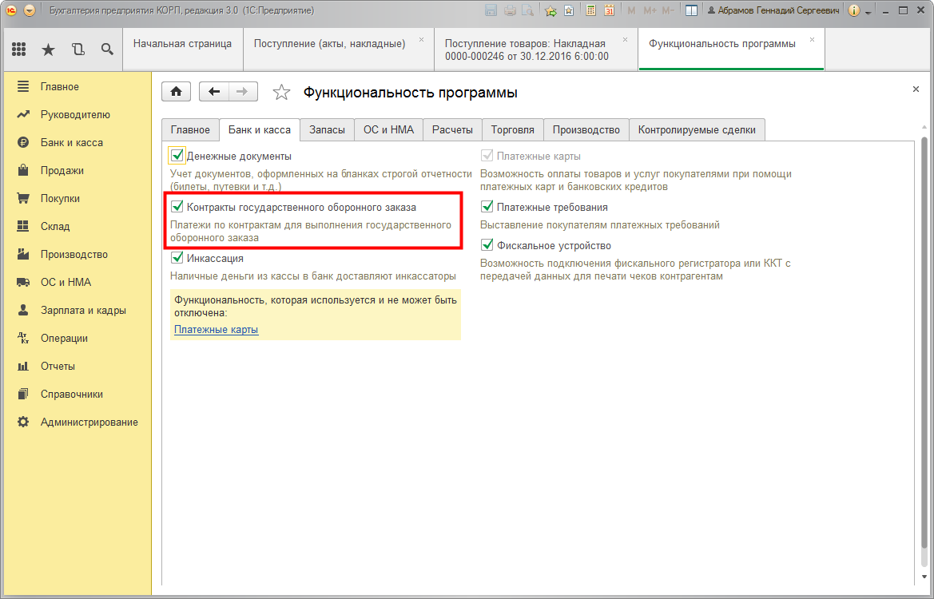Viewport: 934px width, 599px height.
Task: Open the orange main menu dropdown
Action: click(30, 10)
